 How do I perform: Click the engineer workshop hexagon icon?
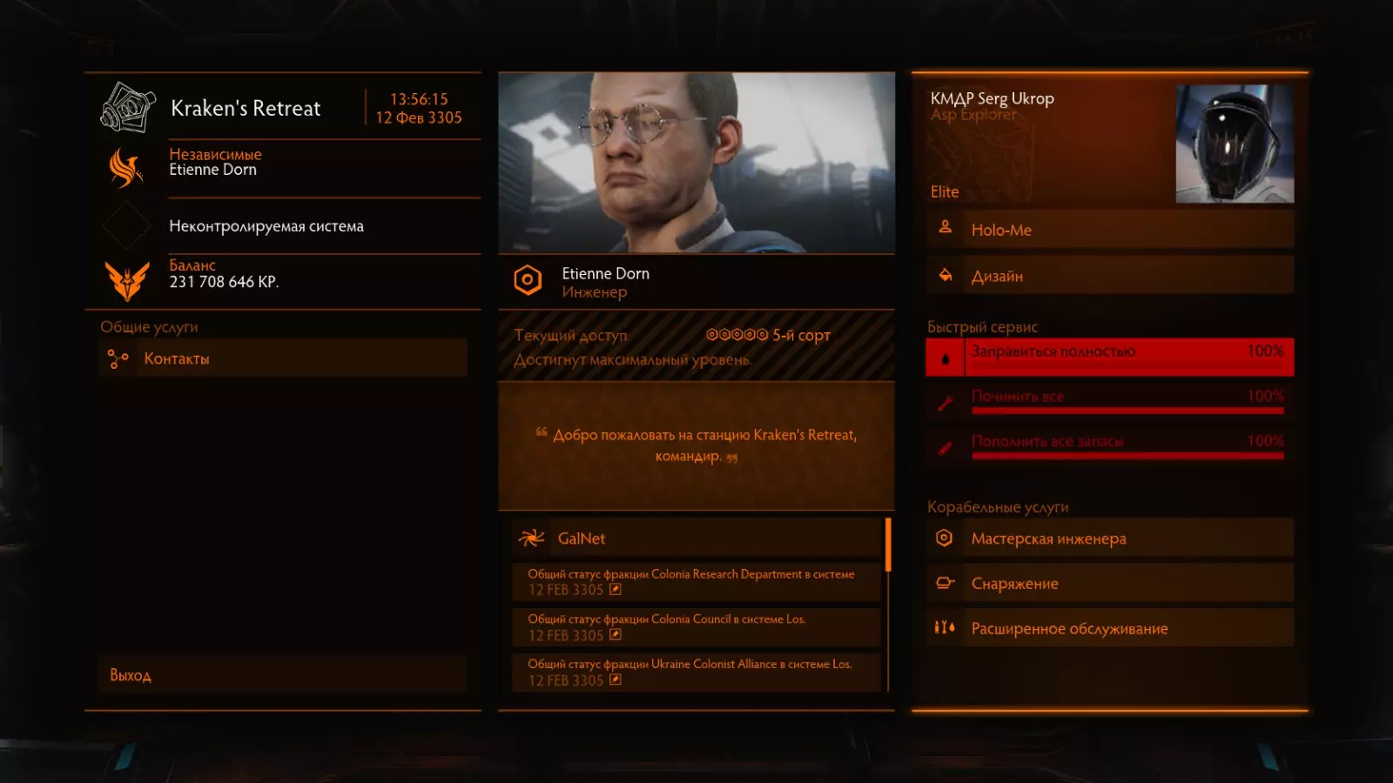944,538
